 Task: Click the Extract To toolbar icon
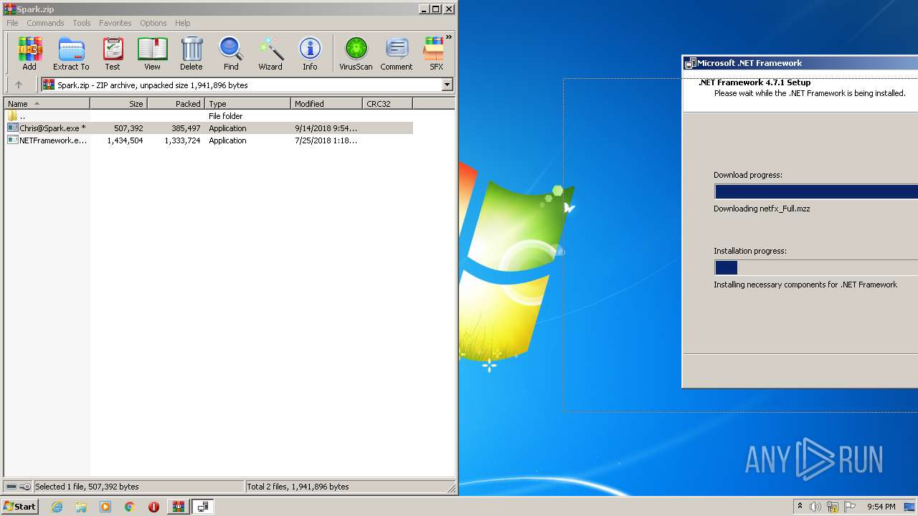(x=71, y=54)
